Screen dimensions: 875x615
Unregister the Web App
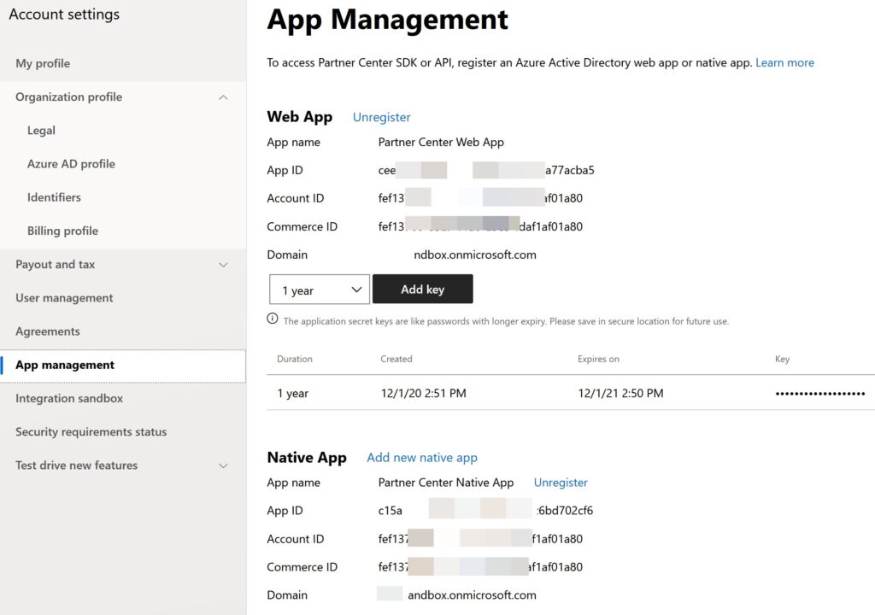[x=382, y=117]
